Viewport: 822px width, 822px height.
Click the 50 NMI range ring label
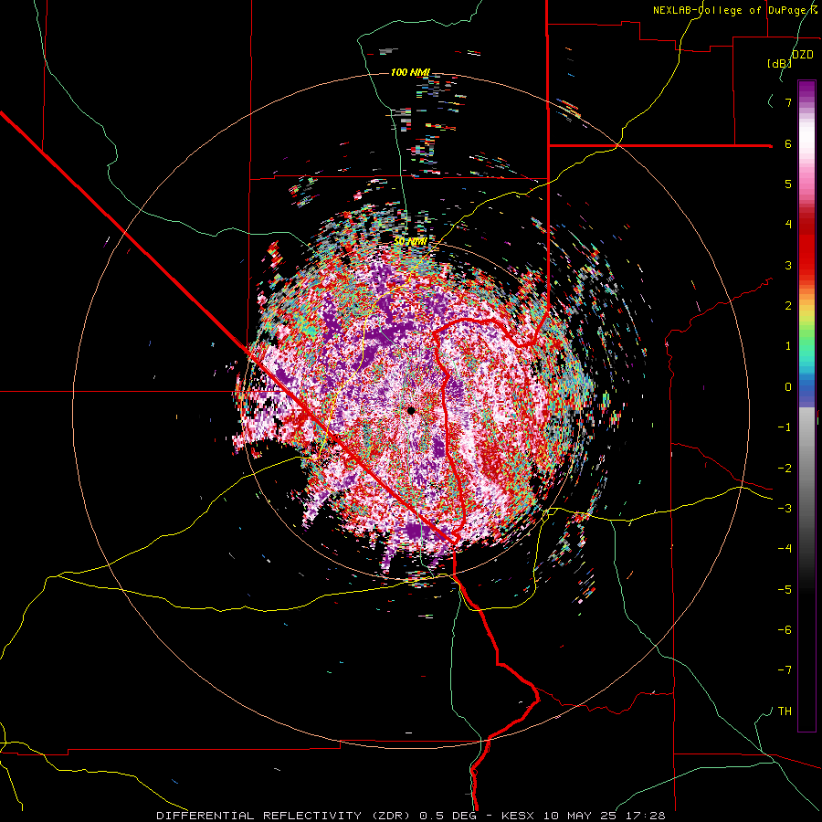[x=410, y=241]
